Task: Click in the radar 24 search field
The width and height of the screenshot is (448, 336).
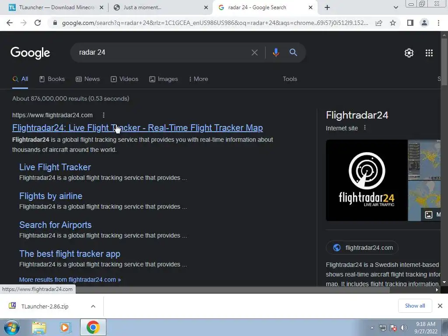Action: point(160,52)
